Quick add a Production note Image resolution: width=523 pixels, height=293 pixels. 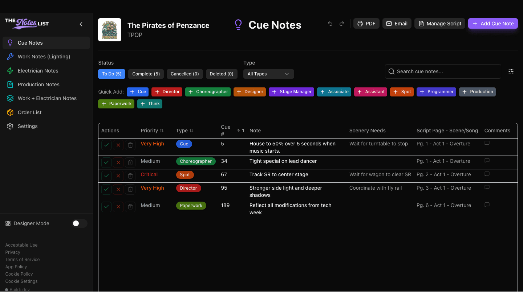(x=477, y=92)
